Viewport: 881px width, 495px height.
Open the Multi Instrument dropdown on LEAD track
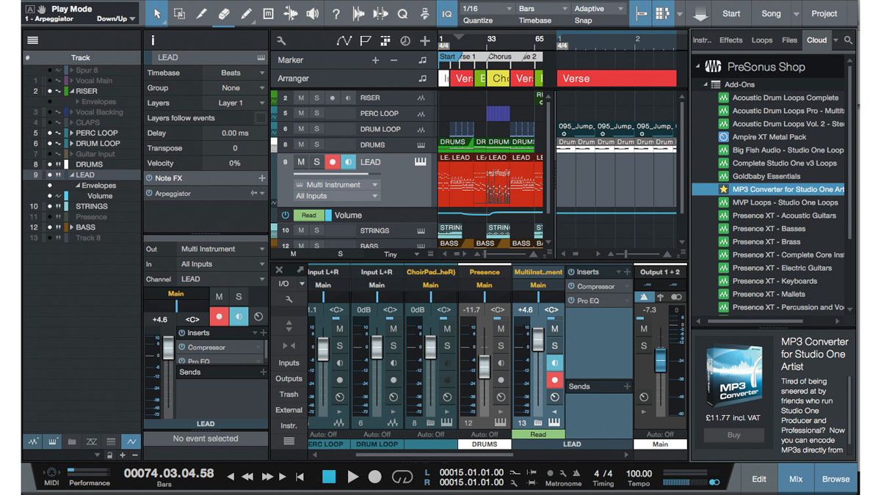tap(336, 185)
